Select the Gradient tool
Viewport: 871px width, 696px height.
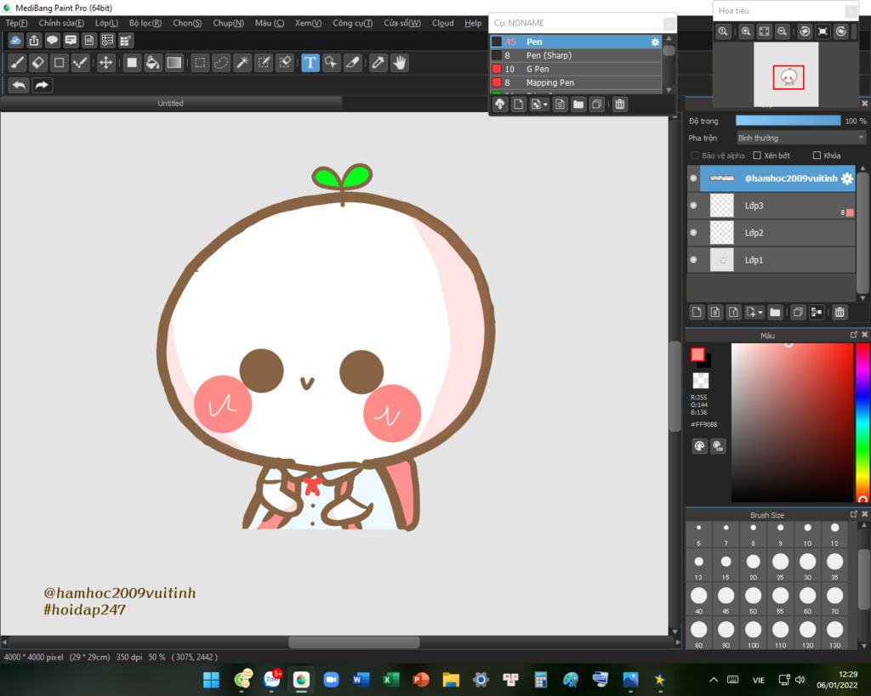(x=174, y=63)
